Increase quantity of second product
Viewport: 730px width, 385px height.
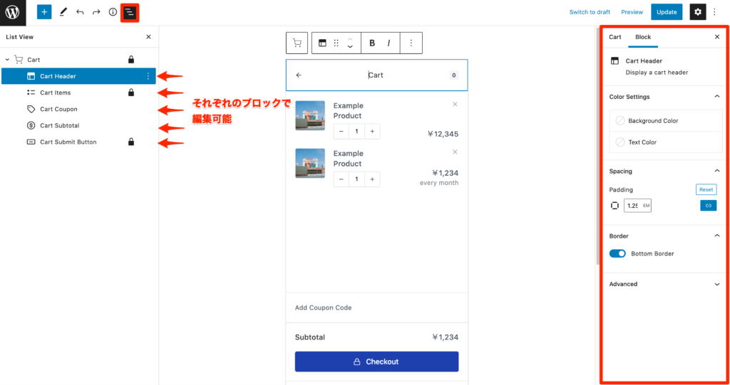[372, 179]
